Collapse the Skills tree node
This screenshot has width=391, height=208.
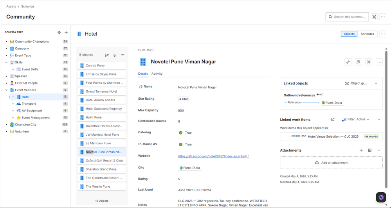pyautogui.click(x=7, y=62)
